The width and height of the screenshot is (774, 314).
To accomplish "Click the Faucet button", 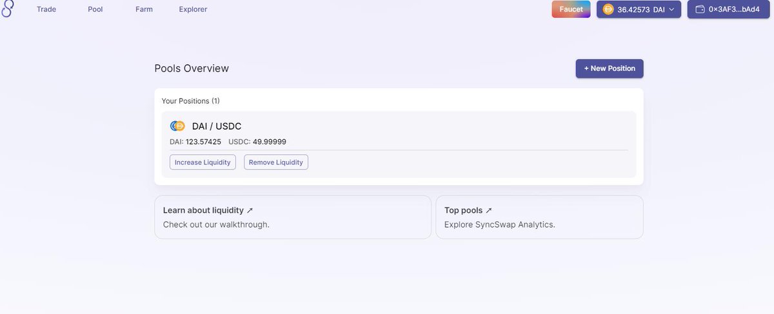I will coord(571,9).
